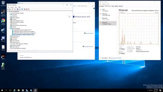
Task: Select CPU in the Performance sidebar
Action: (x=108, y=10)
